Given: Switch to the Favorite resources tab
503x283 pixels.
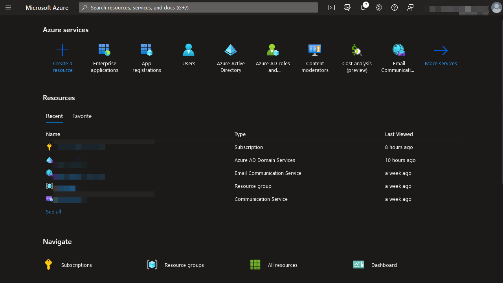Looking at the screenshot, I should click(82, 116).
